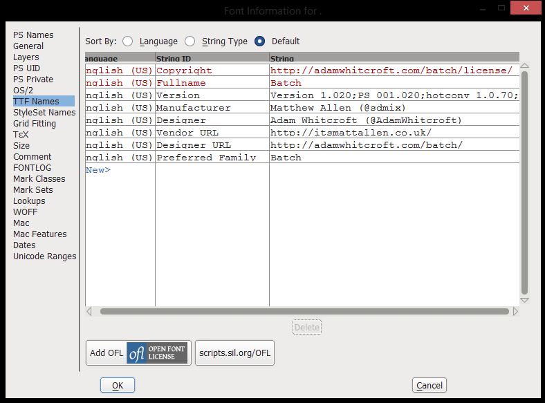Click the http://adamwhitcroft.com/batch/ string cell
The image size is (545, 403).
pyautogui.click(x=394, y=145)
